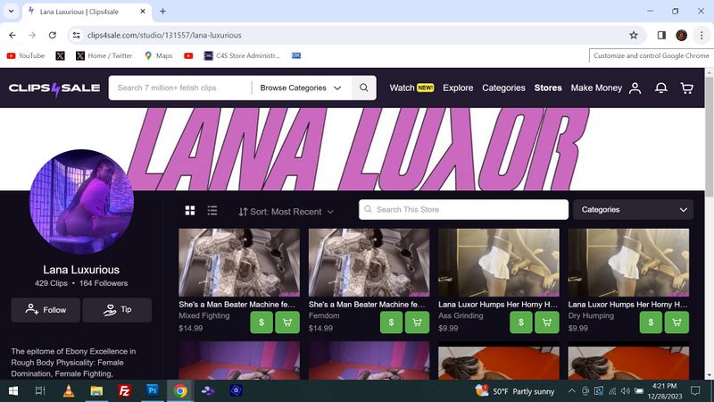The height and width of the screenshot is (402, 714).
Task: Open the Watch menu item
Action: click(411, 88)
